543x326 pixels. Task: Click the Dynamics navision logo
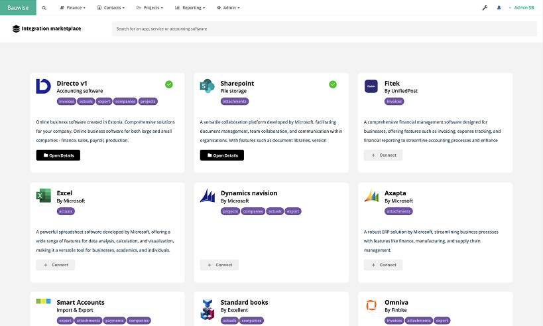click(207, 196)
